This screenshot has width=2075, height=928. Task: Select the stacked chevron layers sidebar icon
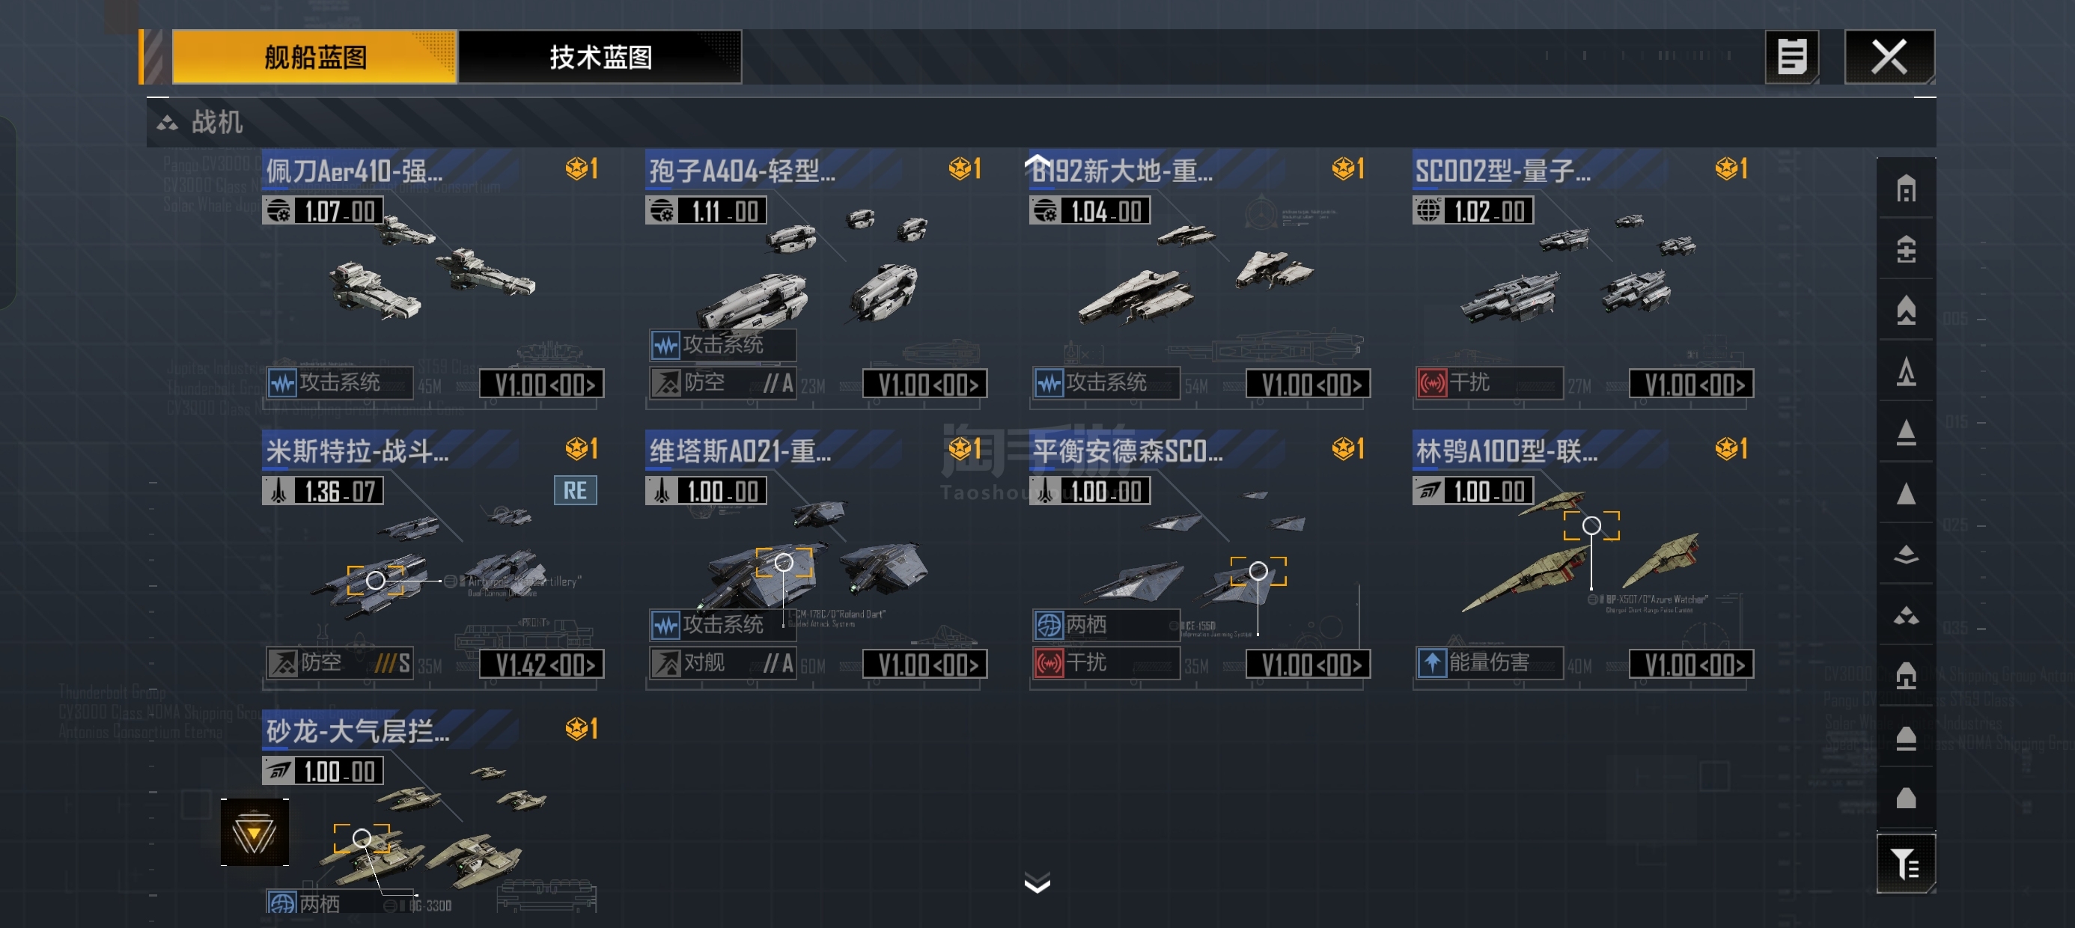[1906, 555]
